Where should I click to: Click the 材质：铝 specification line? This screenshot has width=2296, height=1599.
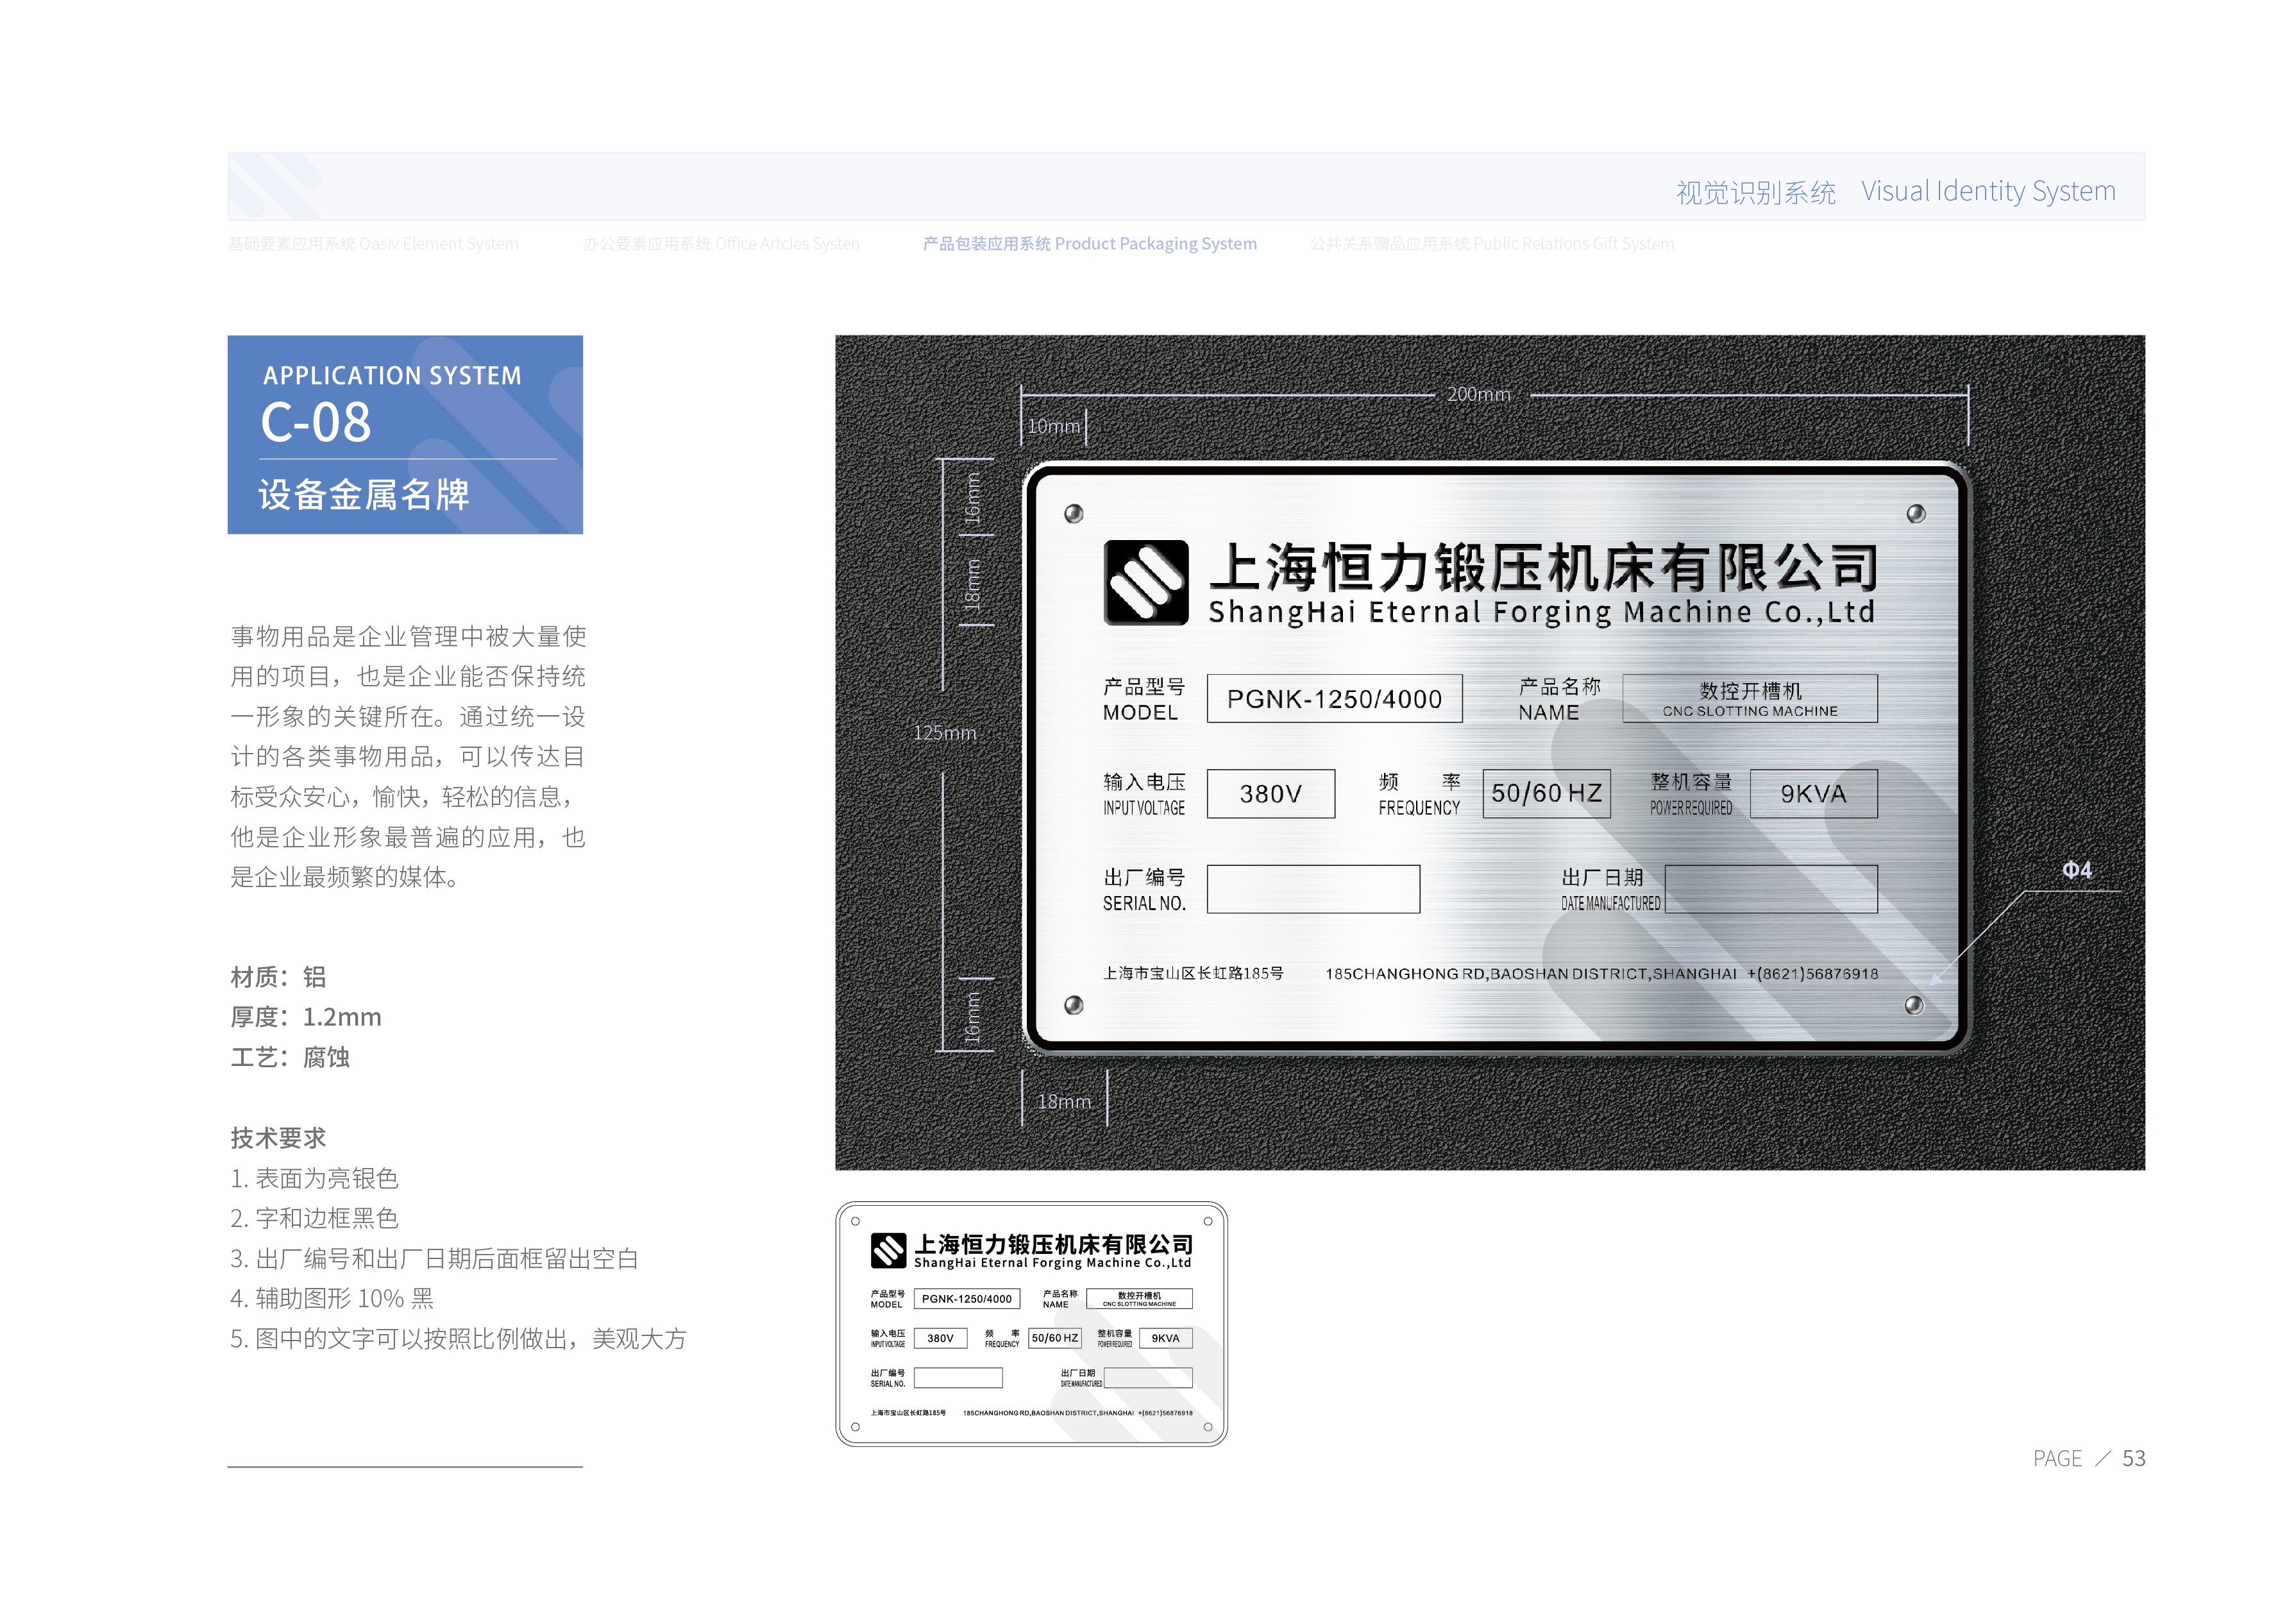[278, 977]
